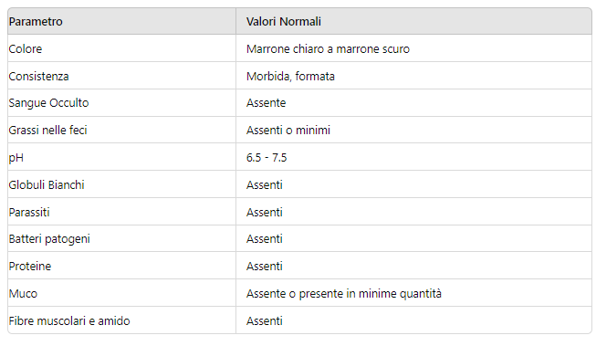Click Assente o presente in minime quantità
Screen dimensions: 596x346
344,294
